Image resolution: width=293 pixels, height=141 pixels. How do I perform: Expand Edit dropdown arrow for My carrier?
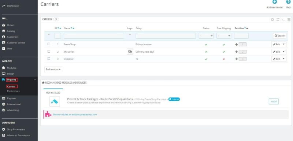[x=283, y=52]
